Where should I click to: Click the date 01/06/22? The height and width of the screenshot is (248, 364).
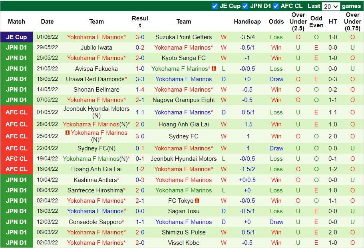tap(48, 37)
